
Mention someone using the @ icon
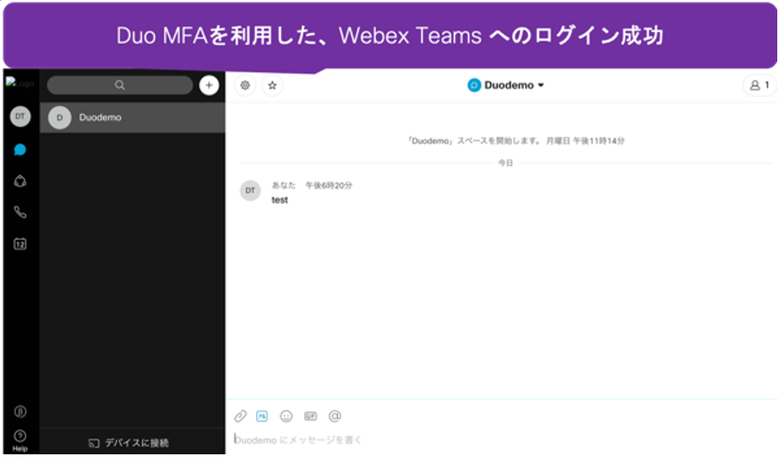coord(333,416)
